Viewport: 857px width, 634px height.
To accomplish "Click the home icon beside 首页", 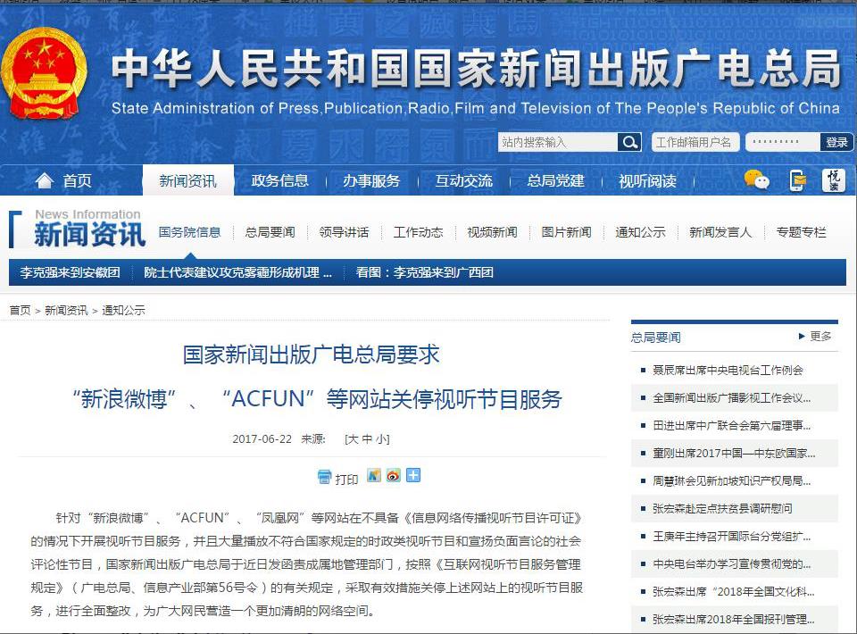I will coord(44,181).
